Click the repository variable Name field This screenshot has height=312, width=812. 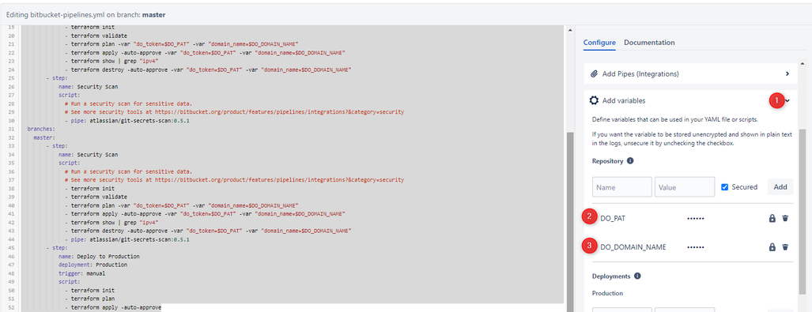coord(622,186)
